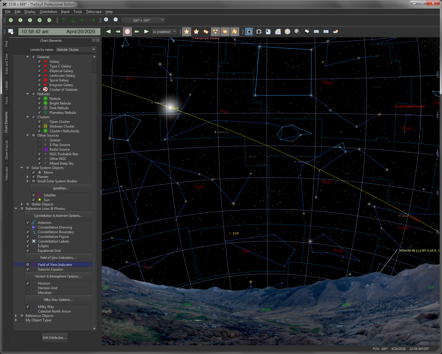Click the Look North compass button
The width and height of the screenshot is (442, 354).
click(11, 20)
